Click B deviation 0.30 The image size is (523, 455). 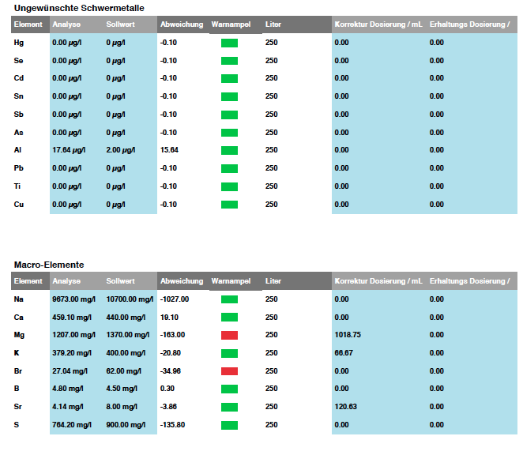pos(167,389)
